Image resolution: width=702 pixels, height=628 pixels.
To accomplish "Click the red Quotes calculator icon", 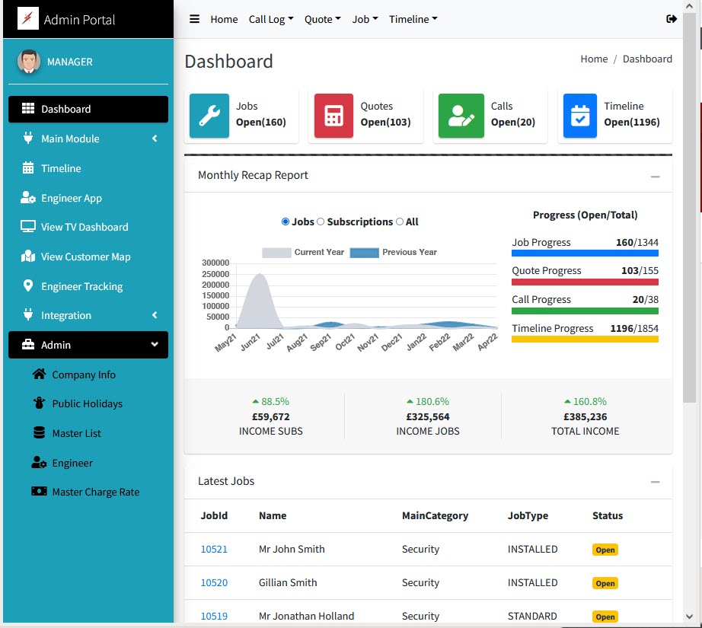I will click(x=333, y=116).
